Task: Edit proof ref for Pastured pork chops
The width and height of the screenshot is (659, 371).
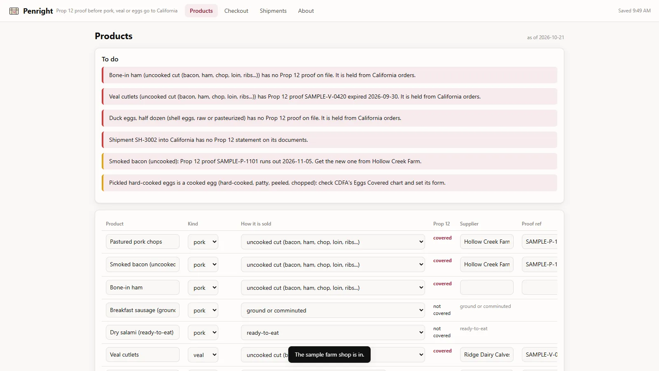Action: click(x=540, y=242)
